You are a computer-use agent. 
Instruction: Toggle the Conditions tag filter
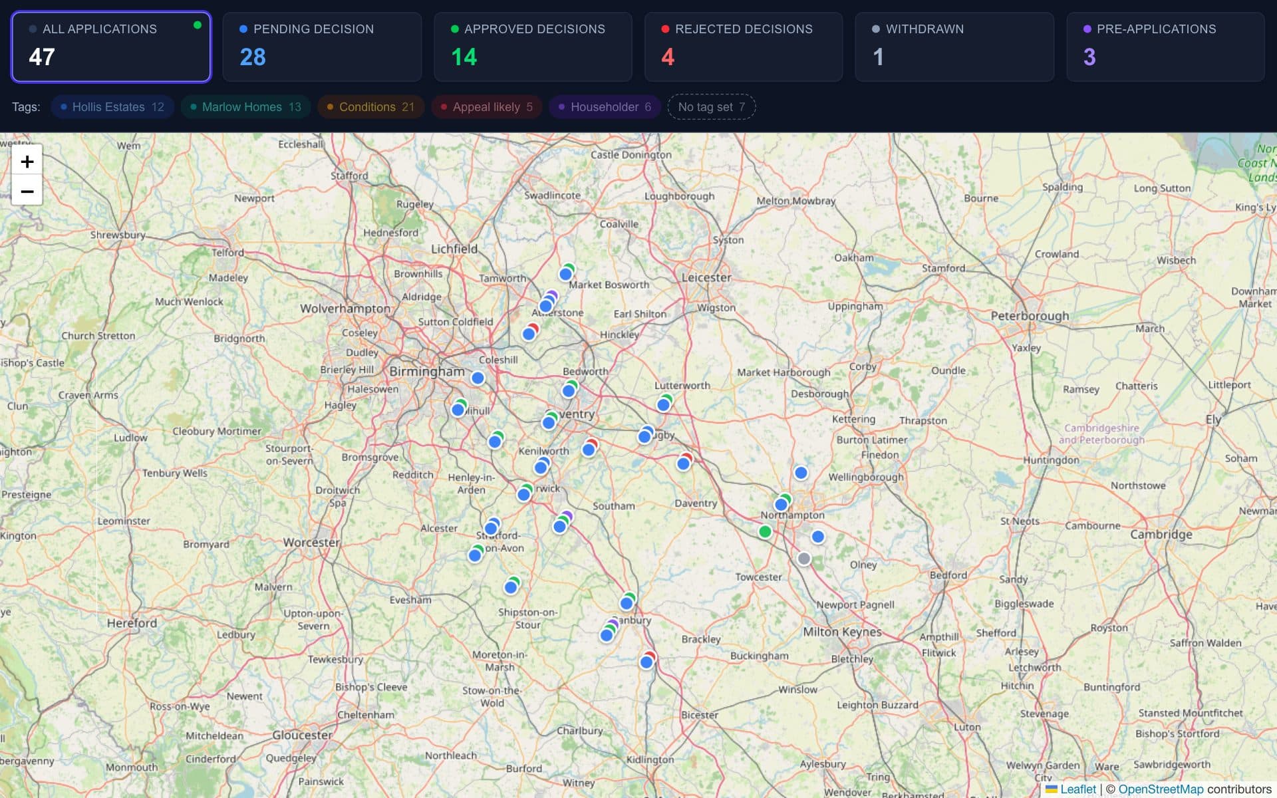point(370,107)
